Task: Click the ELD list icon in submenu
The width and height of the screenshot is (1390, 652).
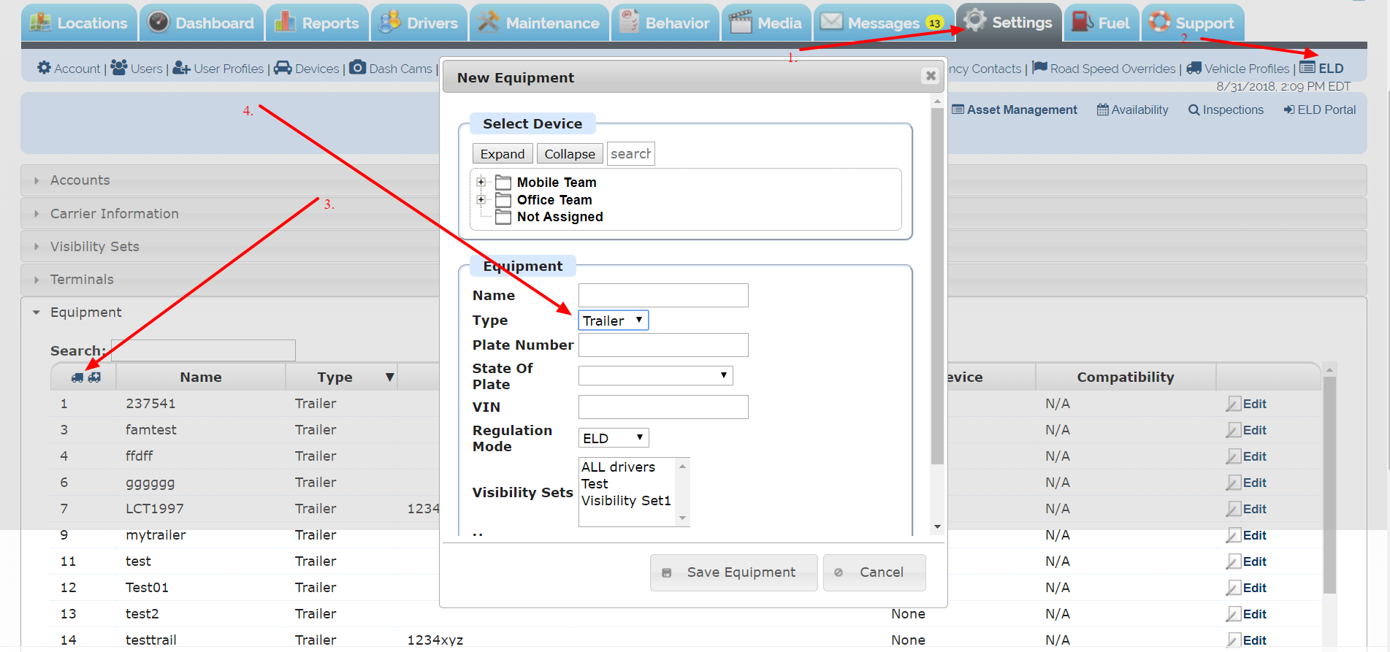Action: (x=1307, y=68)
